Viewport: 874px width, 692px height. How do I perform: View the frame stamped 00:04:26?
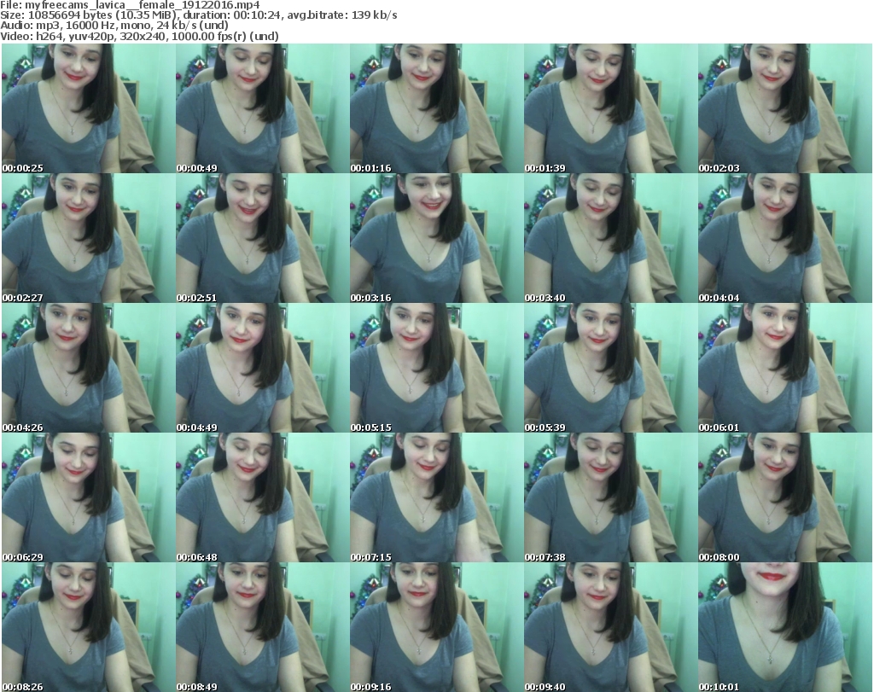tap(89, 368)
